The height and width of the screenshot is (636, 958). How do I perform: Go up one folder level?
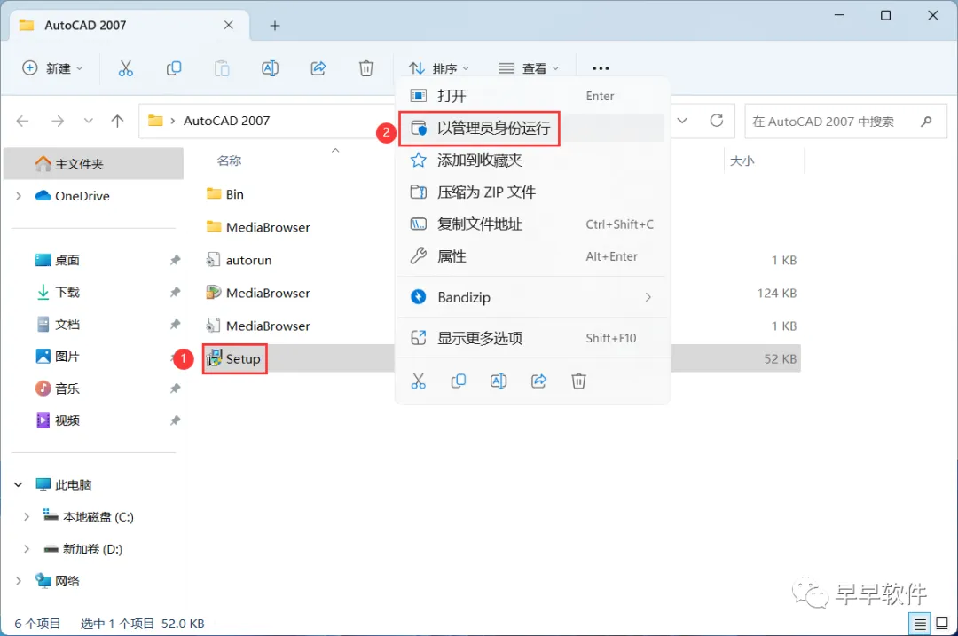(117, 121)
